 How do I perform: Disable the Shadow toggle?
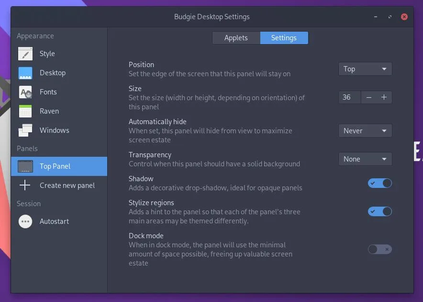(379, 183)
